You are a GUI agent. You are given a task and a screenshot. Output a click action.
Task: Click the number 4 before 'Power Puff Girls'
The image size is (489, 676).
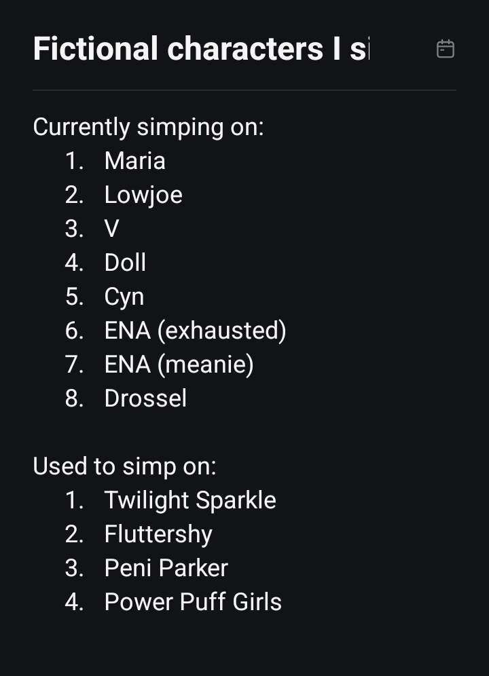pos(74,602)
